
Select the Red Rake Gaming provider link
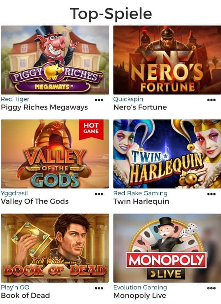click(140, 193)
